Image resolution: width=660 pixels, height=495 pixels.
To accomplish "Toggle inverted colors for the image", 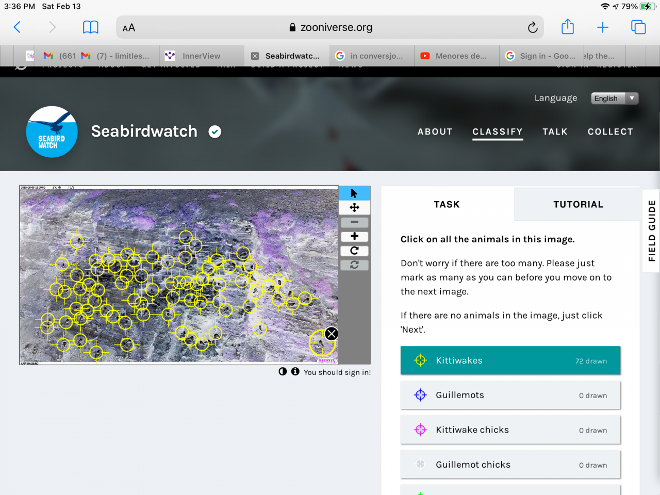I will click(283, 371).
